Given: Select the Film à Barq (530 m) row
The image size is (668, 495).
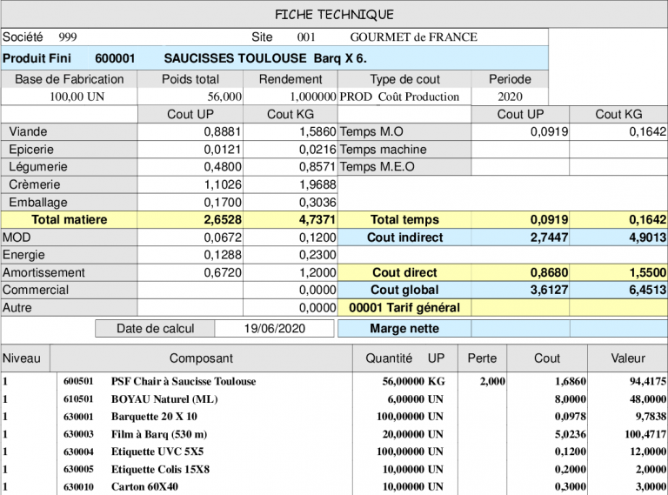Looking at the screenshot, I should click(158, 434).
